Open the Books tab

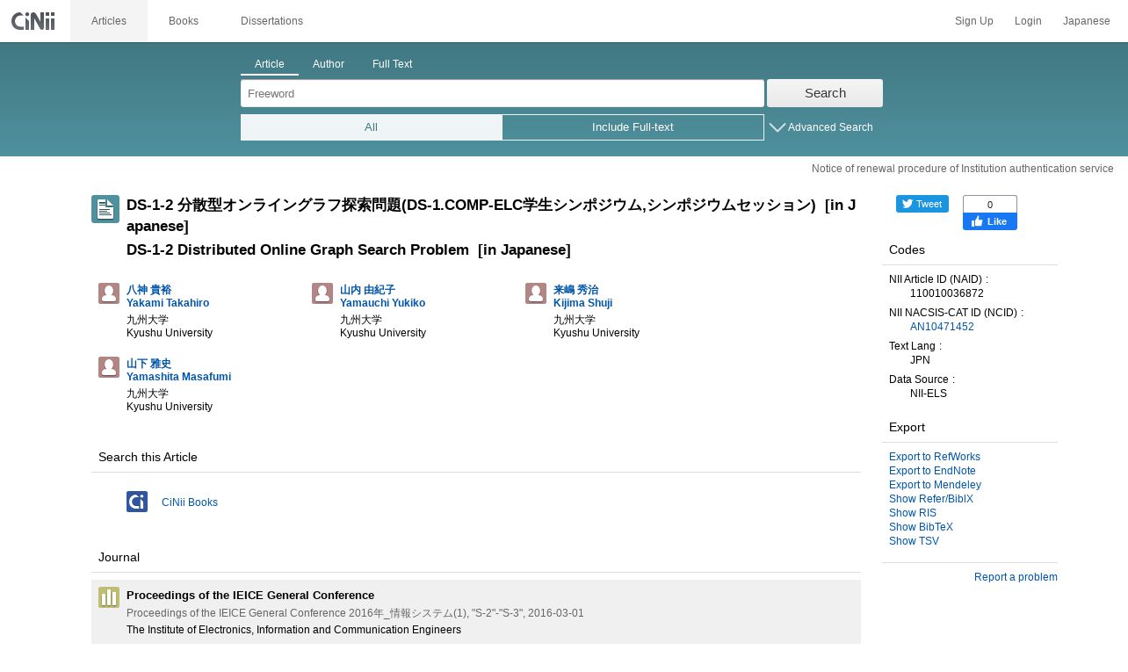pyautogui.click(x=184, y=21)
